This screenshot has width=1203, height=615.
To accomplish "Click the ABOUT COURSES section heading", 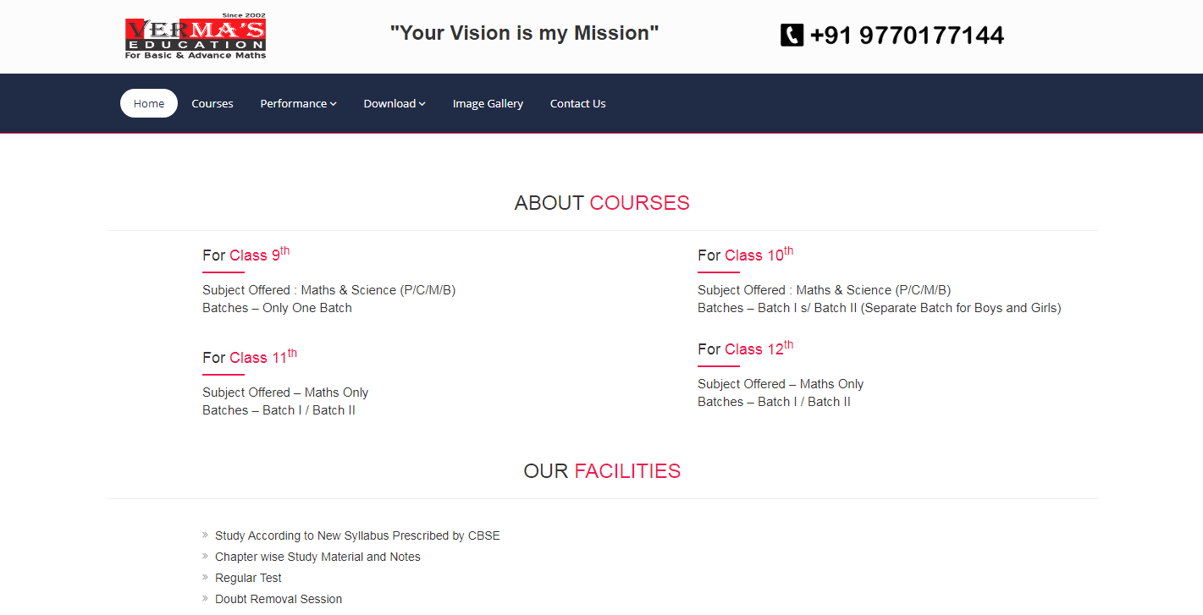I will tap(602, 203).
